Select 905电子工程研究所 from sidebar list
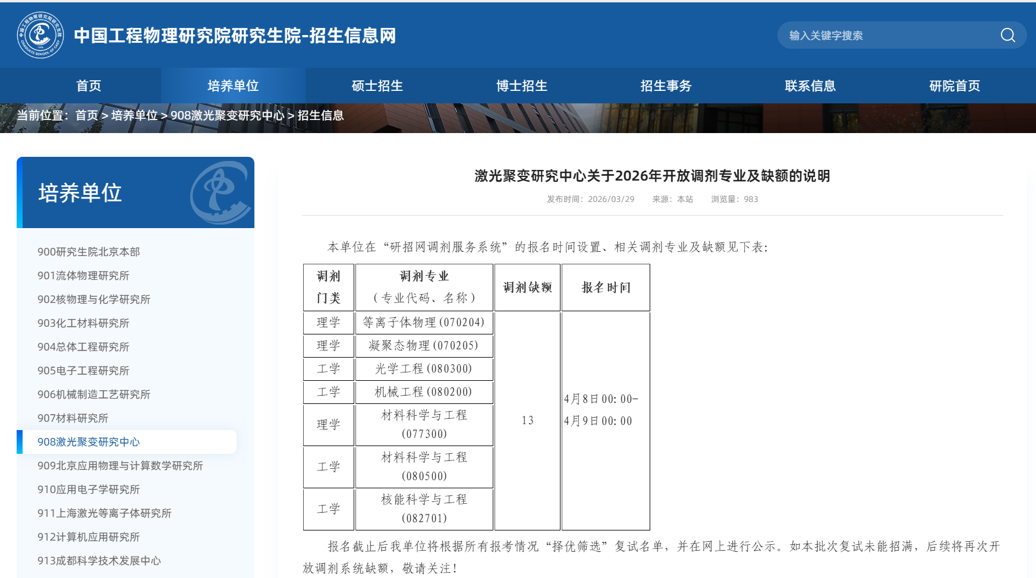The width and height of the screenshot is (1036, 578). coord(83,371)
